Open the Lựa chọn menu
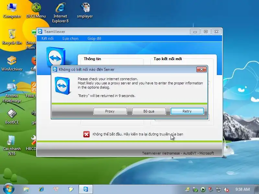Screen dimensions: 259x194 tap(70, 38)
